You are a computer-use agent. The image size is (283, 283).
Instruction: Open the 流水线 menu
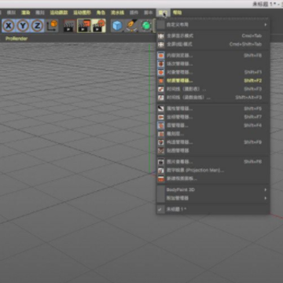[117, 13]
